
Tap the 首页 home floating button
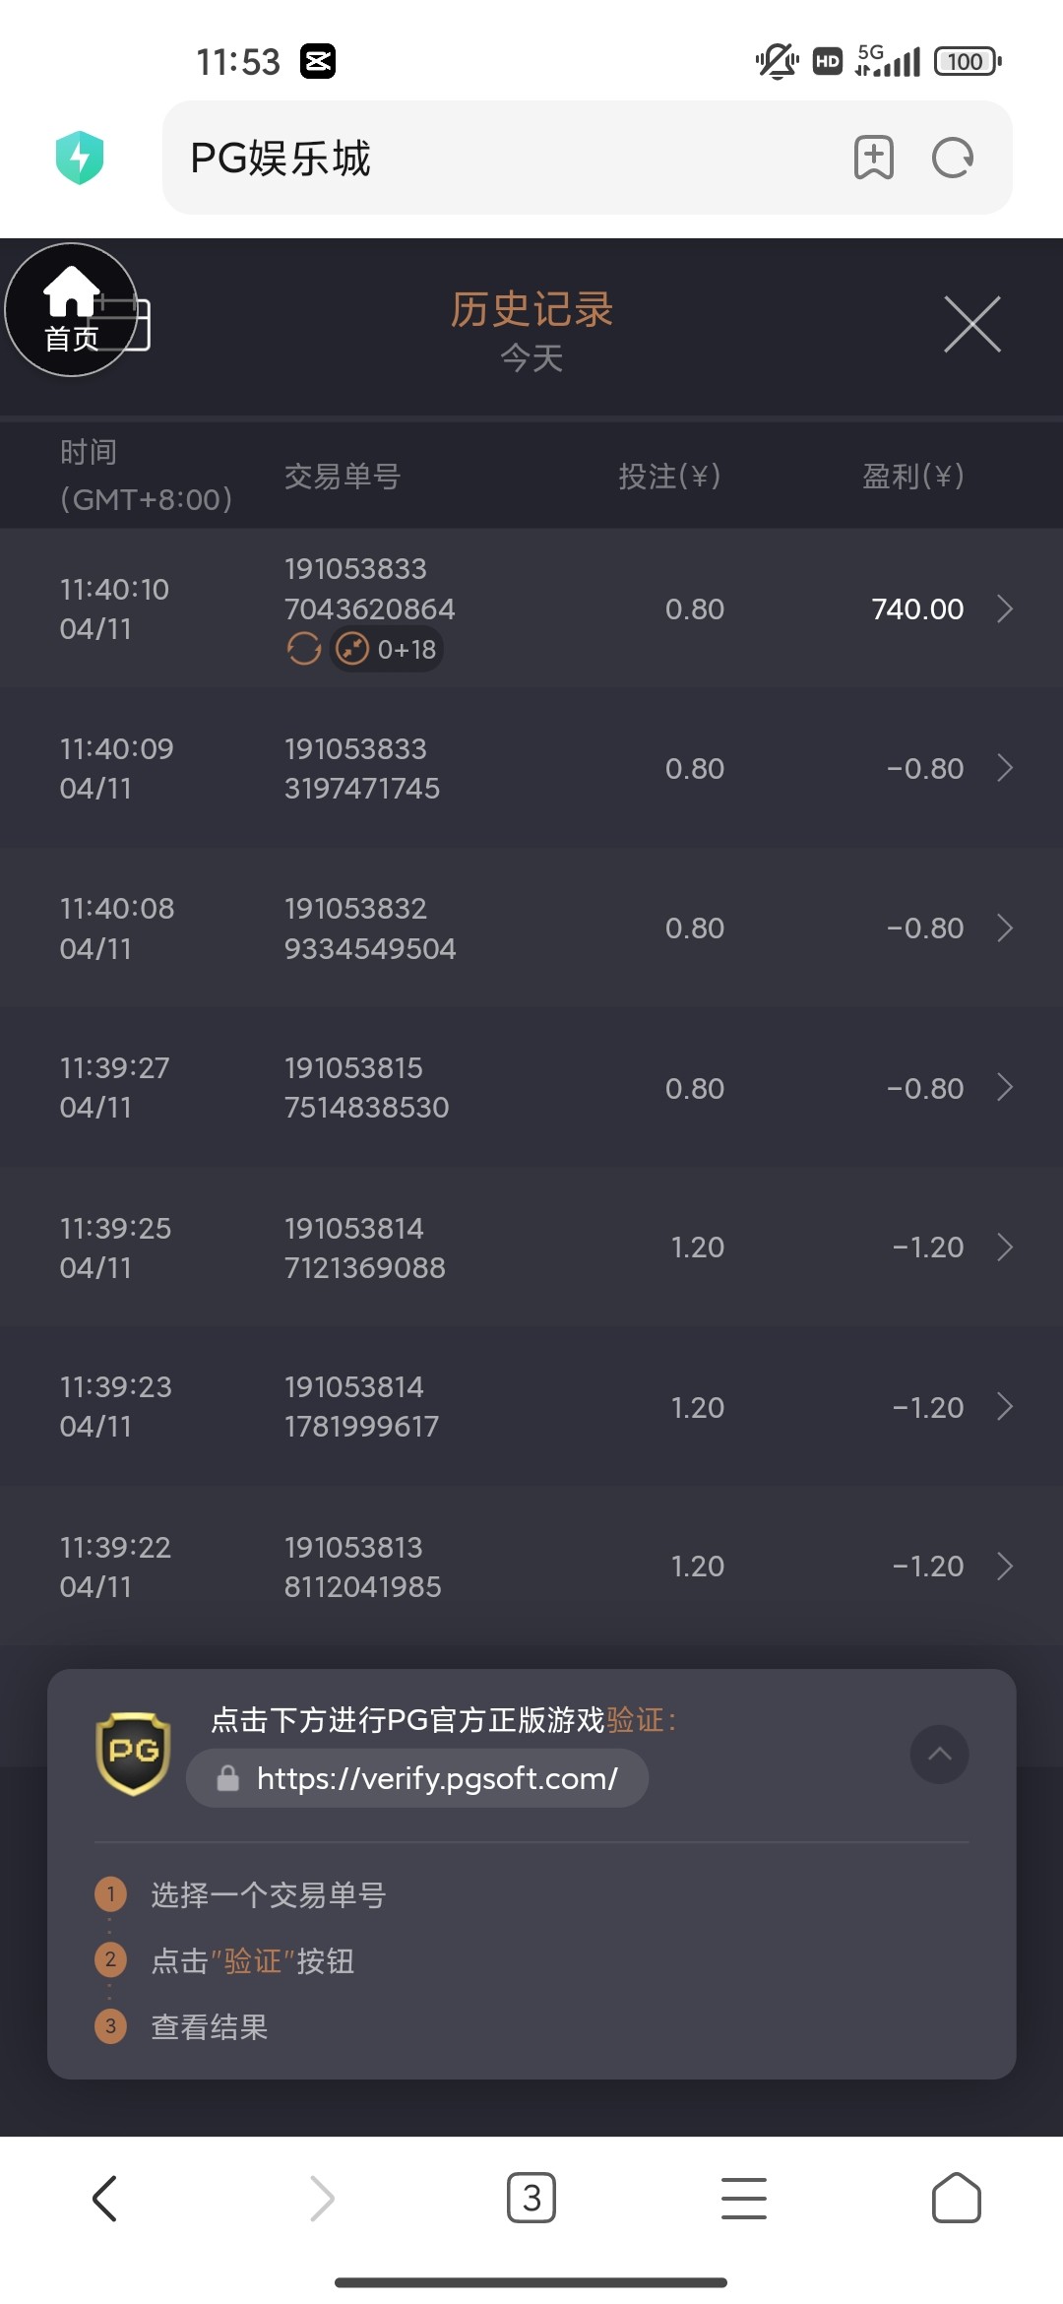pyautogui.click(x=71, y=310)
